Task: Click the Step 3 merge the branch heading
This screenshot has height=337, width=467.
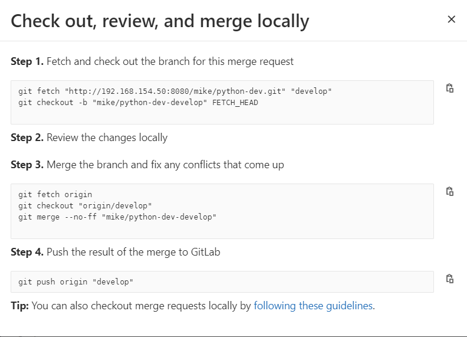Action: 147,165
